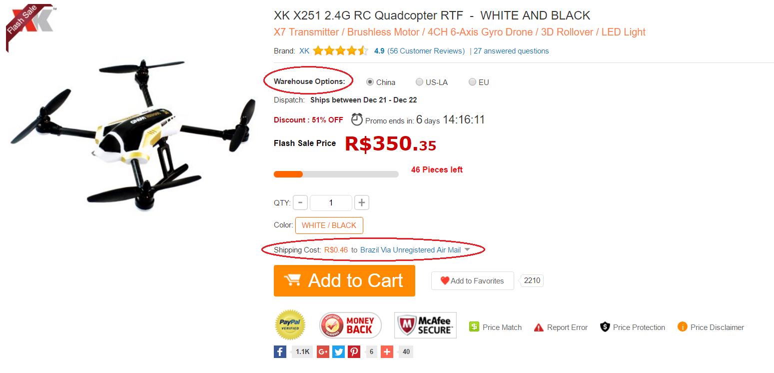774x373 pixels.
Task: Increase quantity with plus button
Action: point(362,202)
